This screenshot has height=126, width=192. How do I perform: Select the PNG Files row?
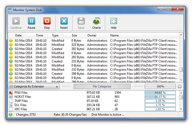(x=93, y=93)
